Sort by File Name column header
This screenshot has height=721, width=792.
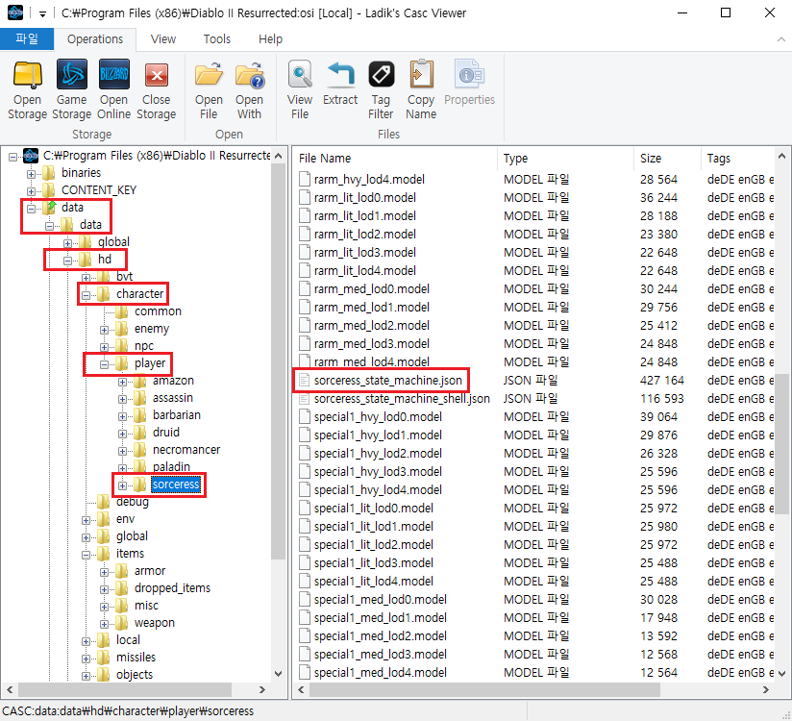tap(395, 159)
